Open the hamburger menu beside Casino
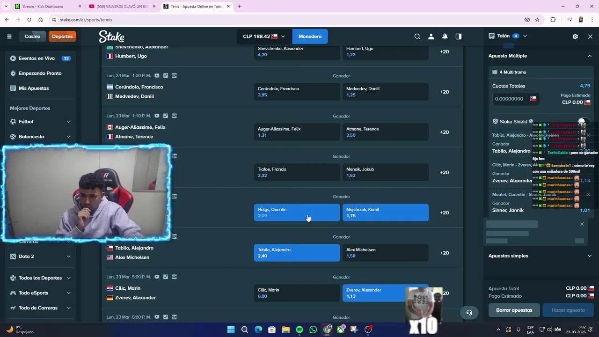Image resolution: width=599 pixels, height=337 pixels. click(x=9, y=36)
